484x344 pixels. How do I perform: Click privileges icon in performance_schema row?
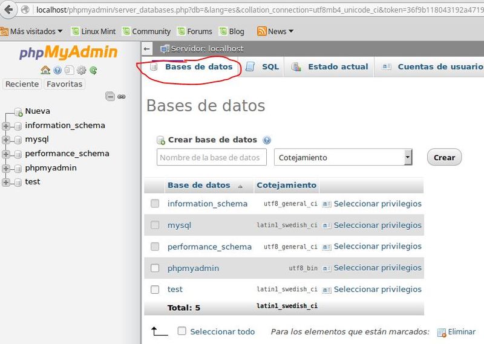click(x=327, y=247)
